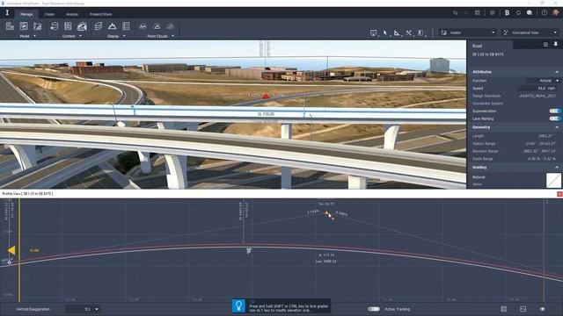Collapse the Grading section
563x316 pixels.
(x=557, y=168)
